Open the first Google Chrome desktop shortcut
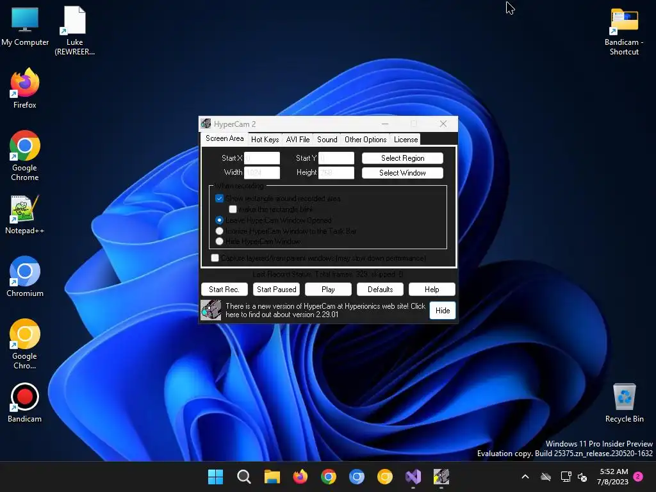The width and height of the screenshot is (656, 492). pos(25,156)
